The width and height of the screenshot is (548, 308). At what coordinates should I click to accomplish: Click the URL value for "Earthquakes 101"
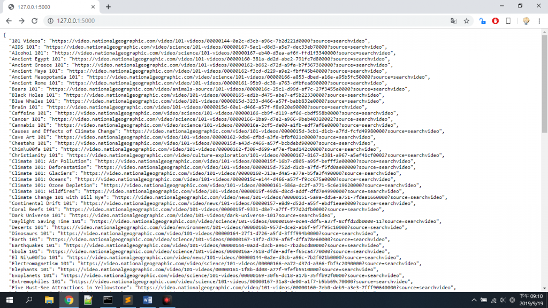coord(222,245)
